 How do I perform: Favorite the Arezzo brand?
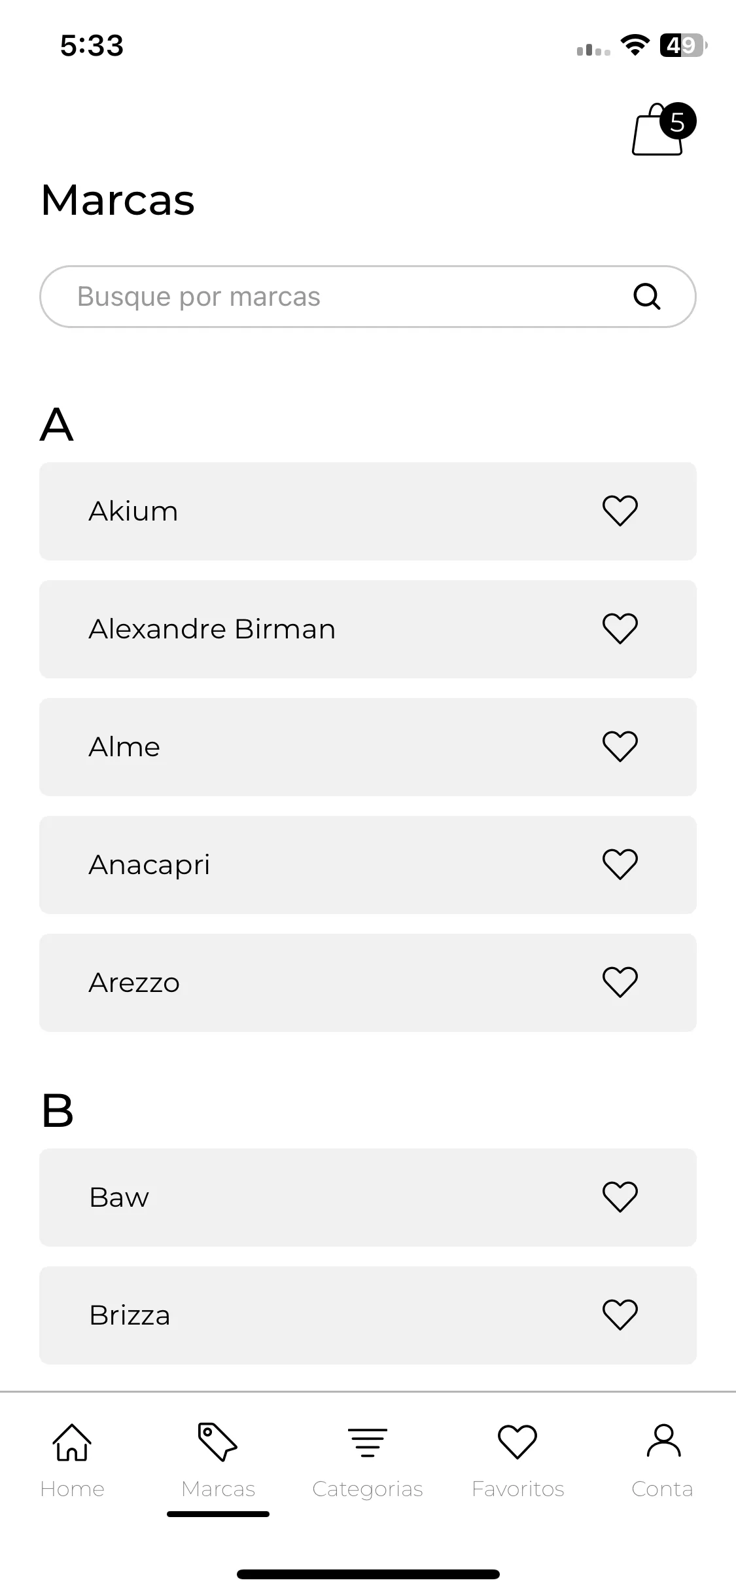point(620,982)
